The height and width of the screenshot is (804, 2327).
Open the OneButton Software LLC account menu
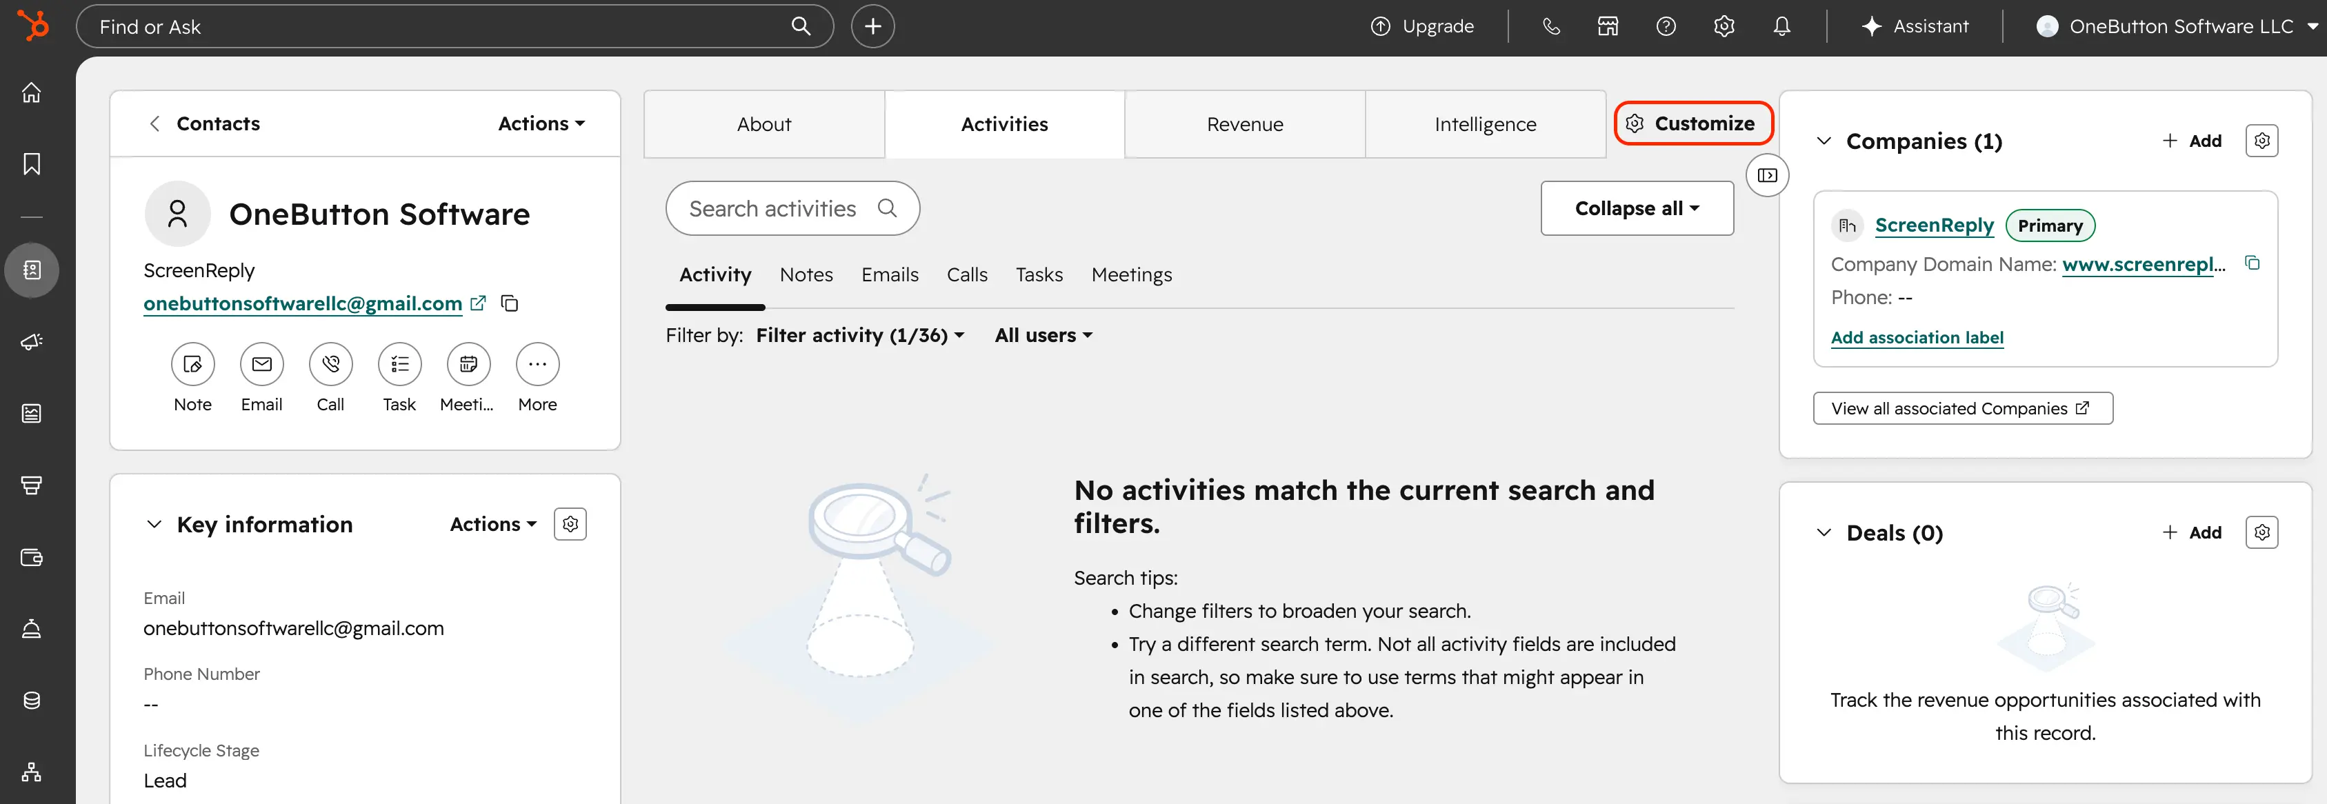coord(2177,26)
